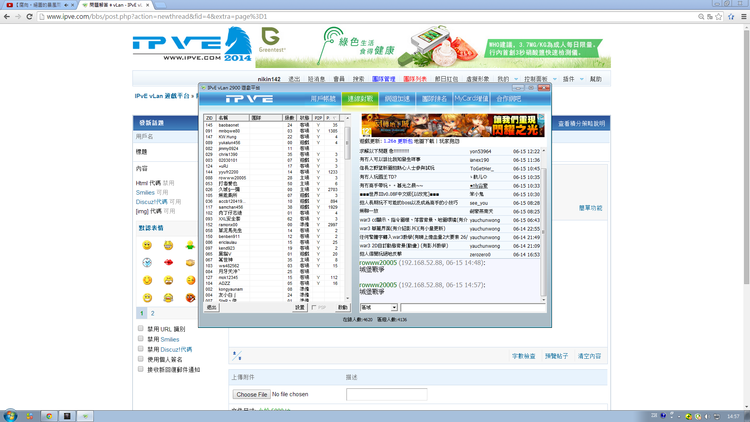Expand the 控制面板 dropdown arrow

[x=555, y=79]
